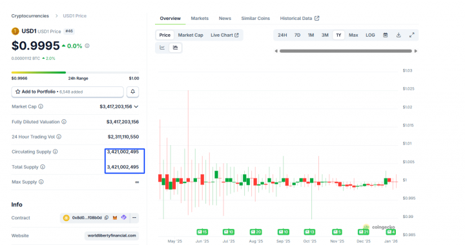Set chart range to 3M
This screenshot has width=465, height=245.
pyautogui.click(x=325, y=35)
